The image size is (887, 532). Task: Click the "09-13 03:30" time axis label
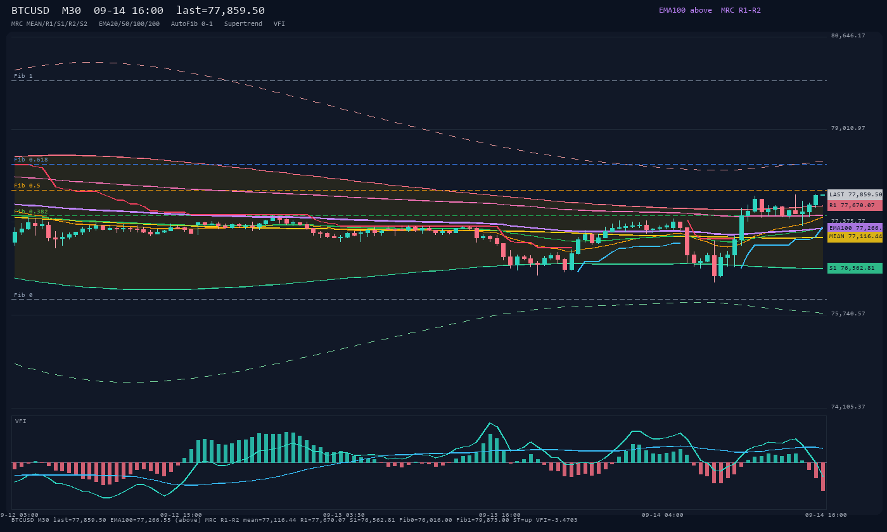(344, 515)
